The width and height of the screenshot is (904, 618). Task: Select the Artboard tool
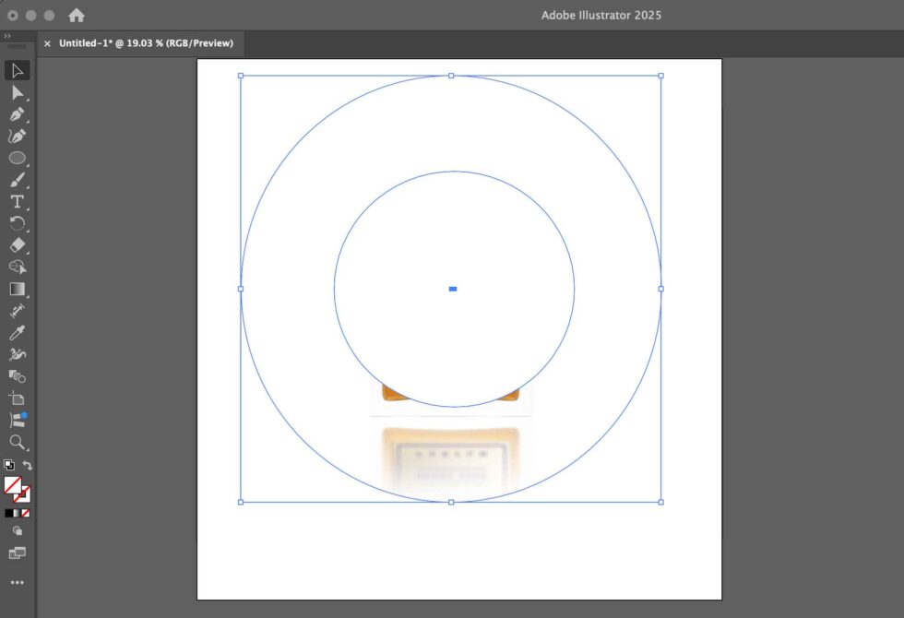[x=17, y=398]
